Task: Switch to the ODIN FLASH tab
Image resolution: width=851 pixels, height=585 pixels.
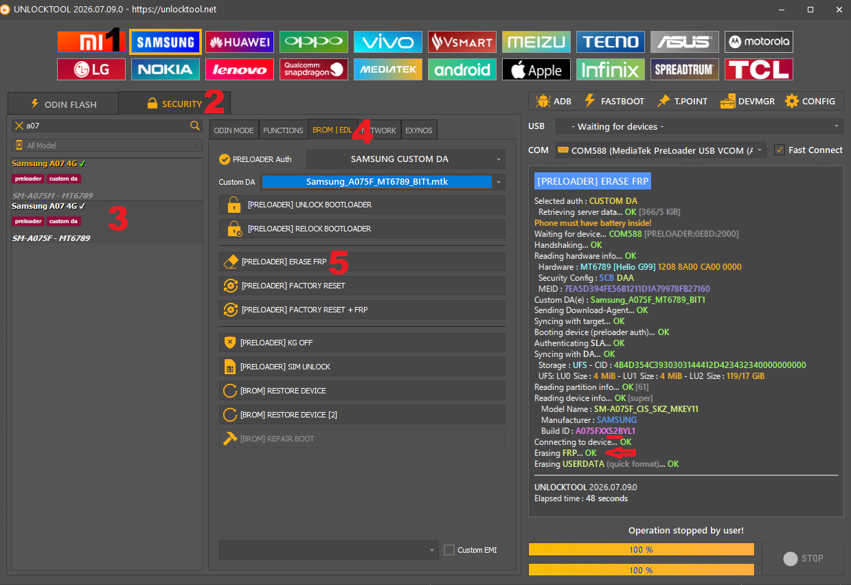Action: pos(63,104)
